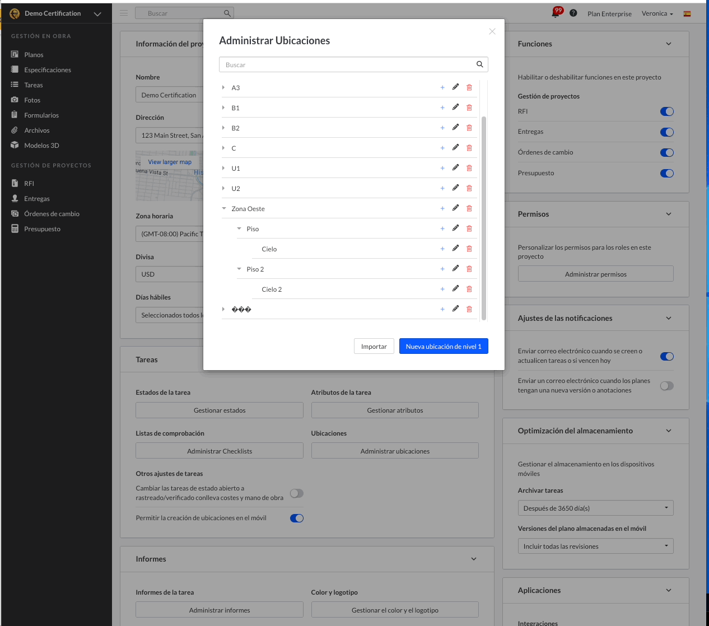The width and height of the screenshot is (709, 626).
Task: Open Tareas in the sidebar
Action: (34, 85)
